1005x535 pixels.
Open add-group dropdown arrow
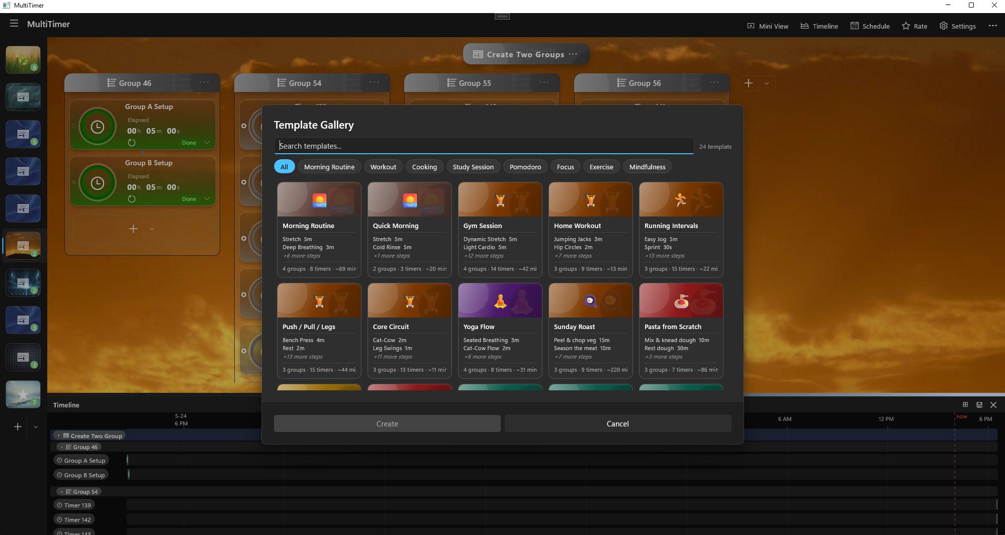(767, 83)
